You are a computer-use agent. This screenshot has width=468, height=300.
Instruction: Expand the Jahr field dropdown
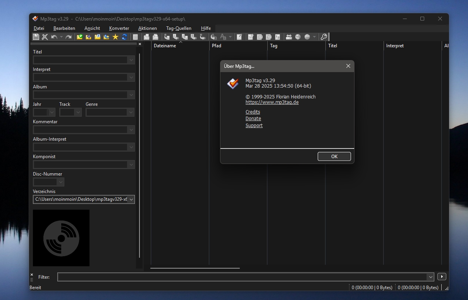click(52, 112)
